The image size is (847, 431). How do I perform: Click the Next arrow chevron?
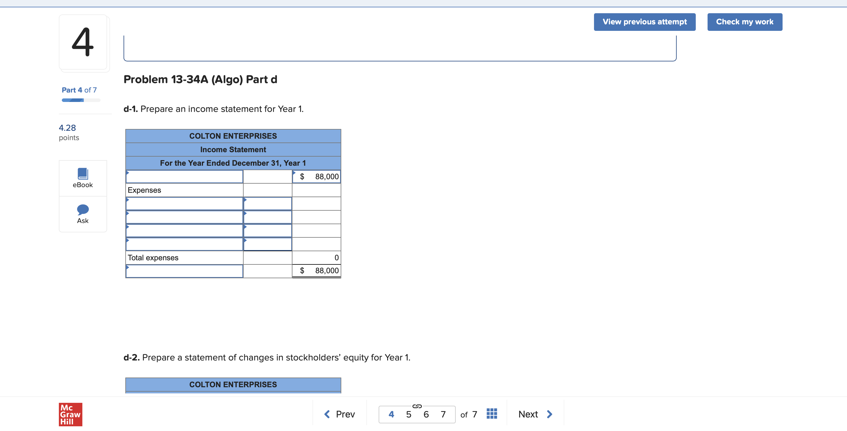549,414
